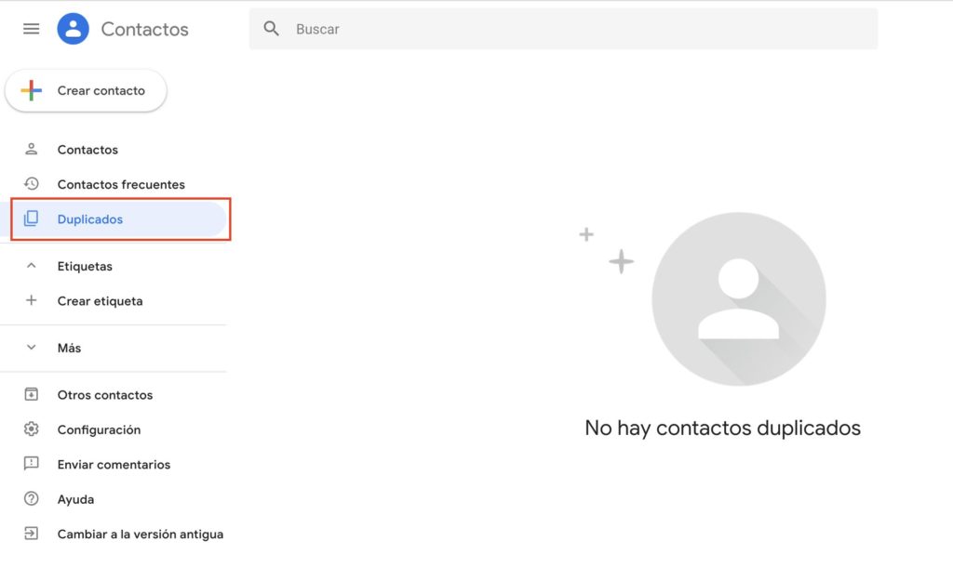Screen dimensions: 953x581
Task: Click the Ayuda question mark icon
Action: (x=32, y=499)
